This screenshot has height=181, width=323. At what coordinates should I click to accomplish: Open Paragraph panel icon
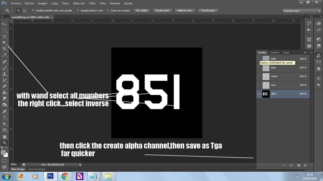point(318,85)
